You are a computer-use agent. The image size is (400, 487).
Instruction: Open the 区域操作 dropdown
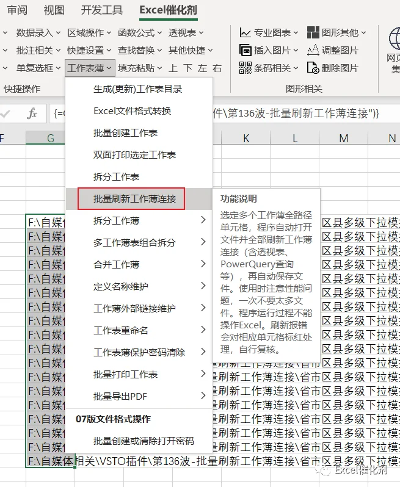click(89, 32)
